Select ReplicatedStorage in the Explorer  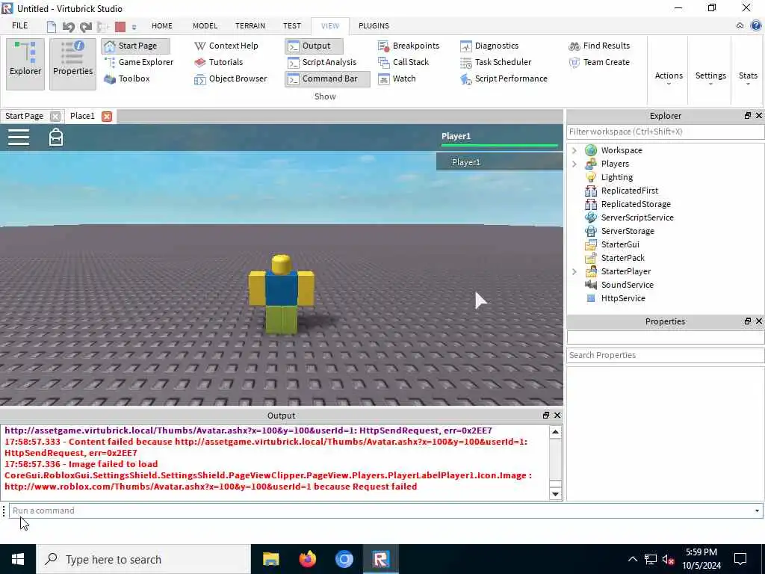point(636,204)
